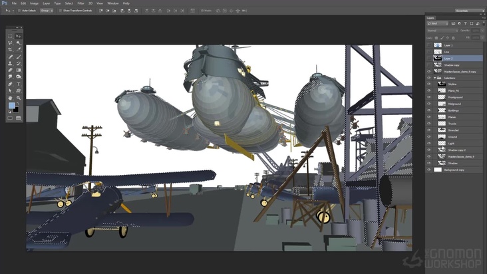Show the Line layer
487x274 pixels.
tap(429, 52)
